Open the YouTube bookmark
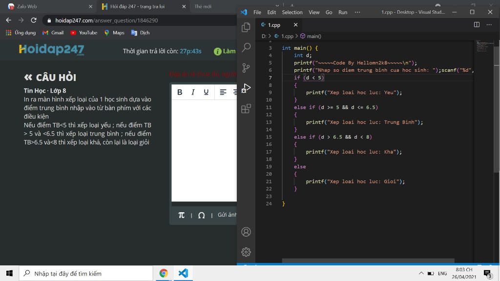Viewport: 500px width, 281px height. click(83, 33)
